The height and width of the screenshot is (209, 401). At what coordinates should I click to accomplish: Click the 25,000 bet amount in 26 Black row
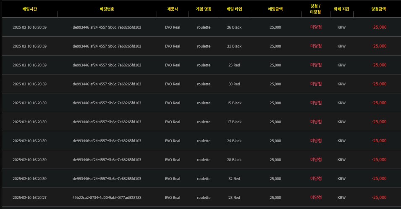[x=275, y=27]
